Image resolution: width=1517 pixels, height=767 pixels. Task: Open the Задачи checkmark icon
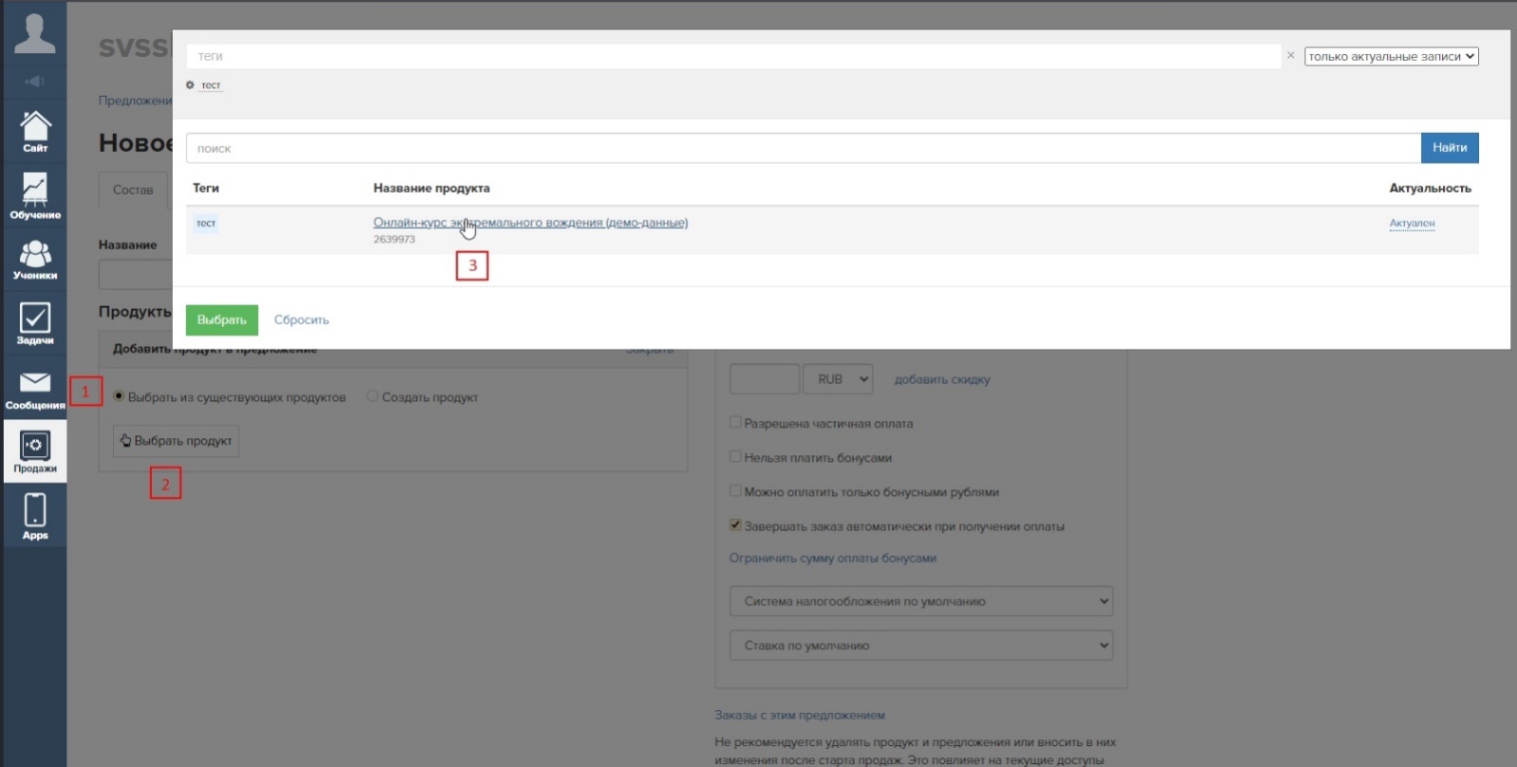click(35, 323)
